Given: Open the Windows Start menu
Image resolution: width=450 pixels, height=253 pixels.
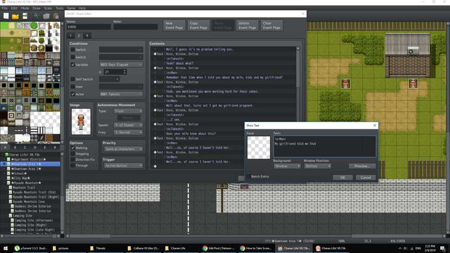Looking at the screenshot, I should pyautogui.click(x=6, y=248).
